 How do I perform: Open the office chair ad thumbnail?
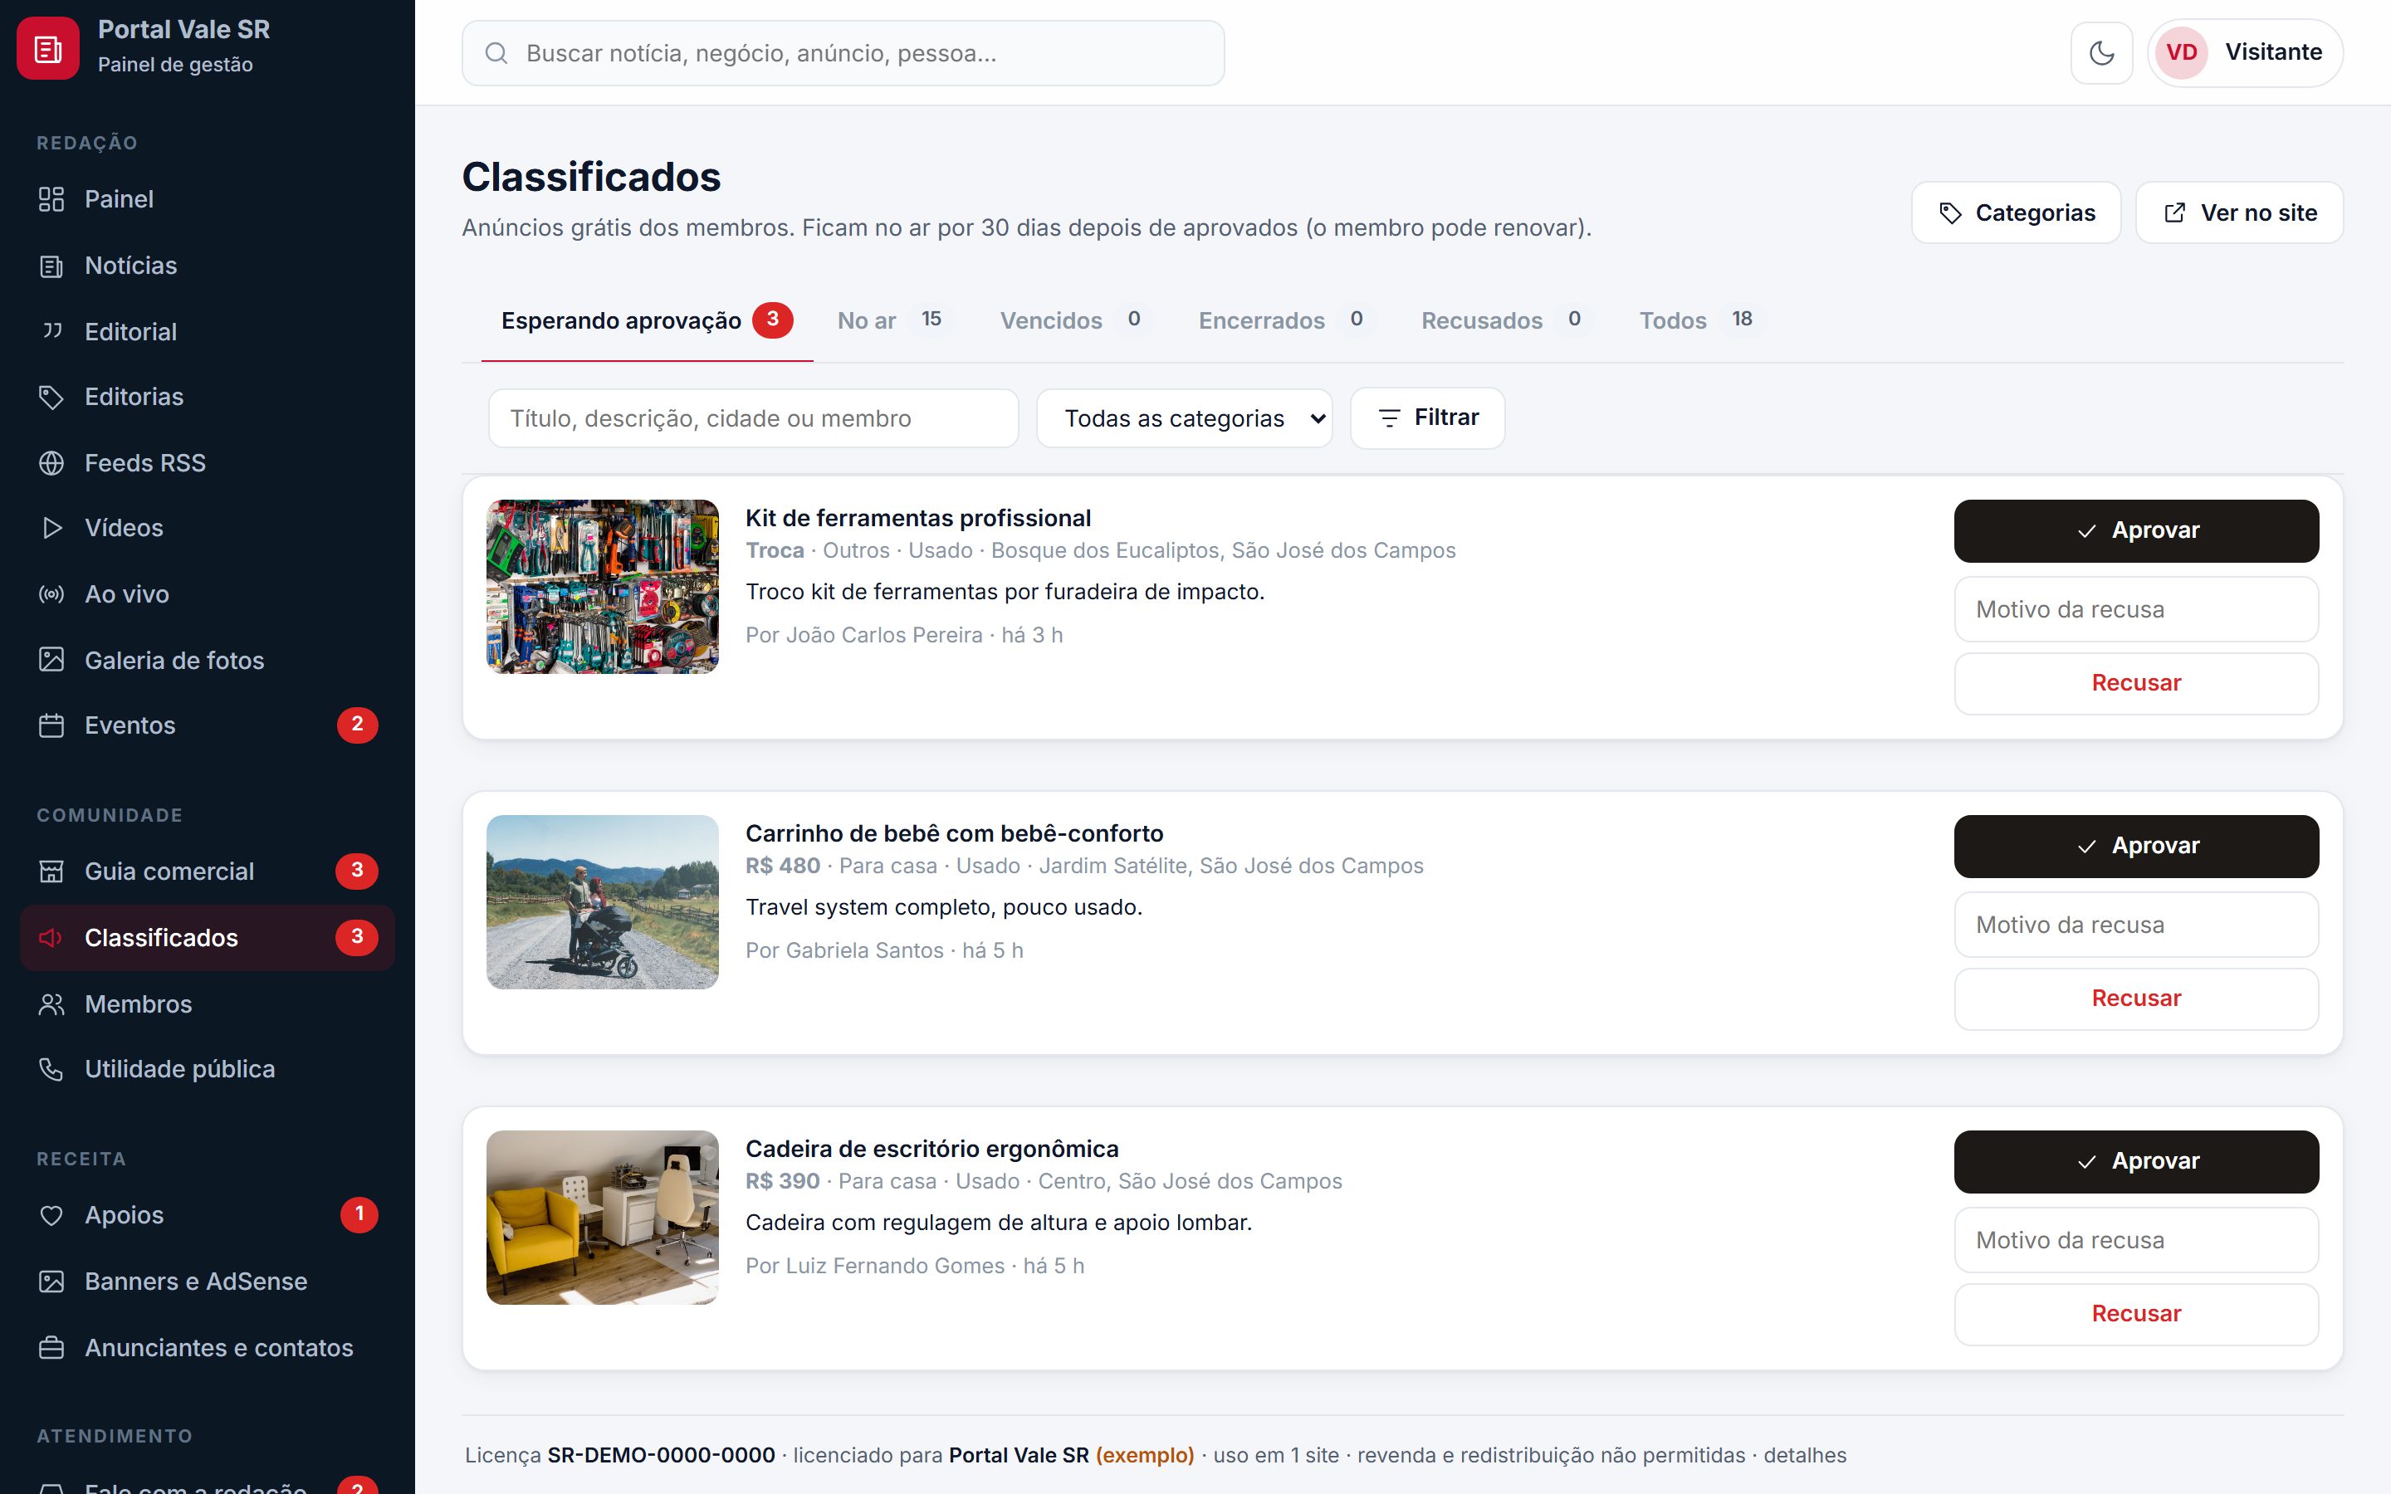click(603, 1218)
